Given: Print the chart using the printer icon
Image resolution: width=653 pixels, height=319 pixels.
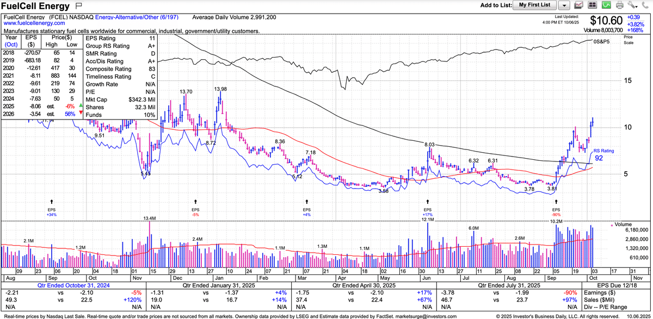Looking at the screenshot, I should click(x=619, y=5).
